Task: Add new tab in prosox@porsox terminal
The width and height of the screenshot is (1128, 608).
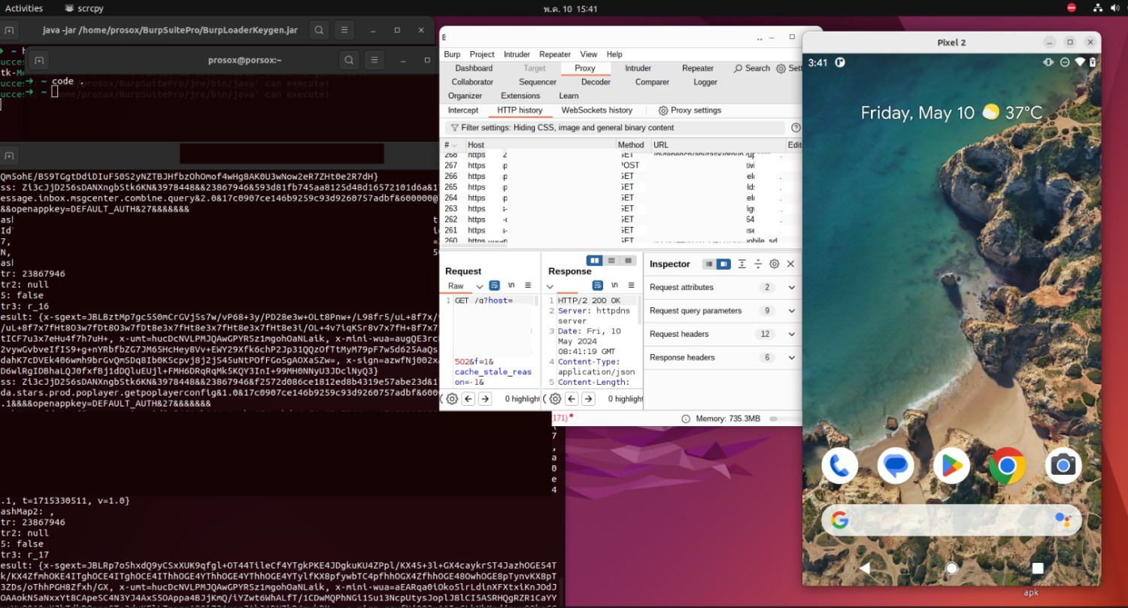Action: click(39, 60)
